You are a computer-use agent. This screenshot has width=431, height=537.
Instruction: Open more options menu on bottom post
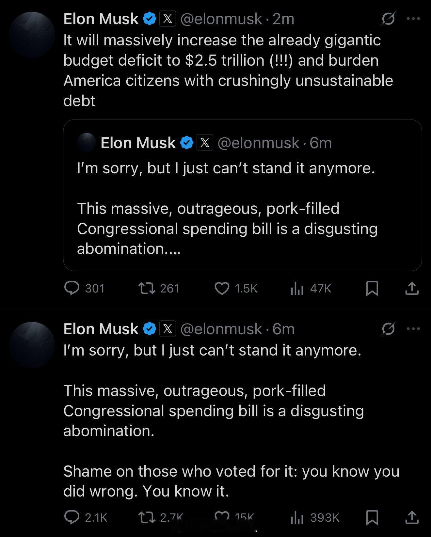point(413,329)
